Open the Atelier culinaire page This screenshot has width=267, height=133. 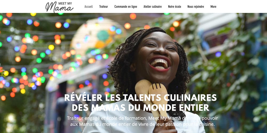(x=152, y=7)
